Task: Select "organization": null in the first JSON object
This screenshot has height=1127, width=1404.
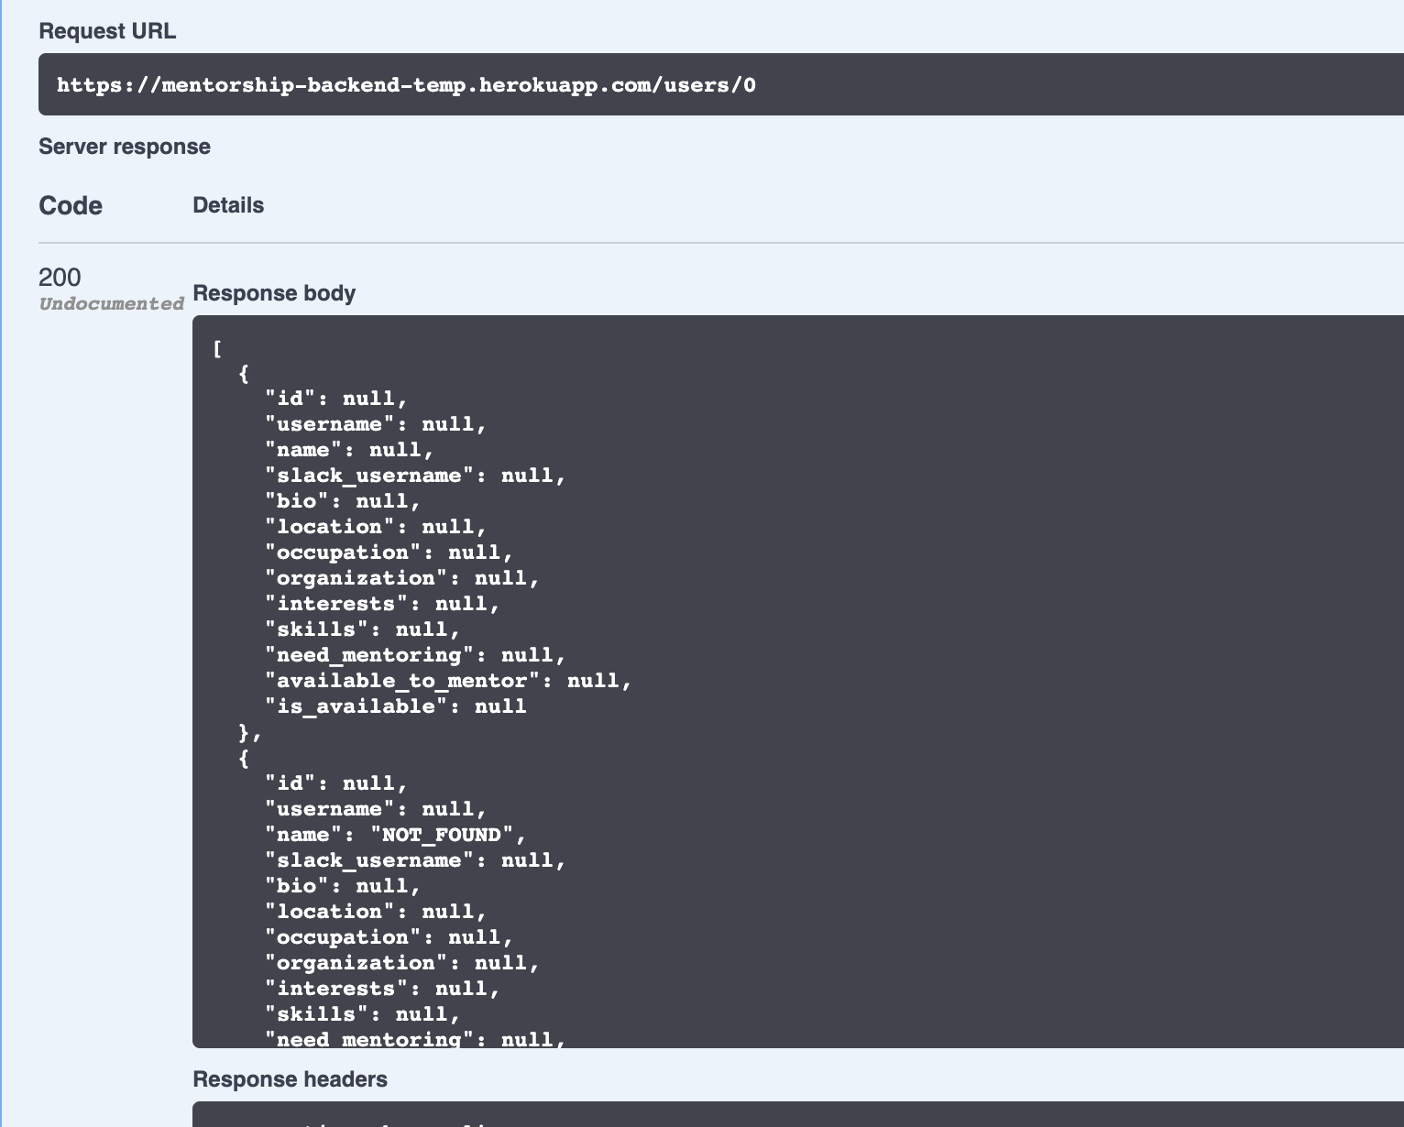Action: click(x=402, y=578)
